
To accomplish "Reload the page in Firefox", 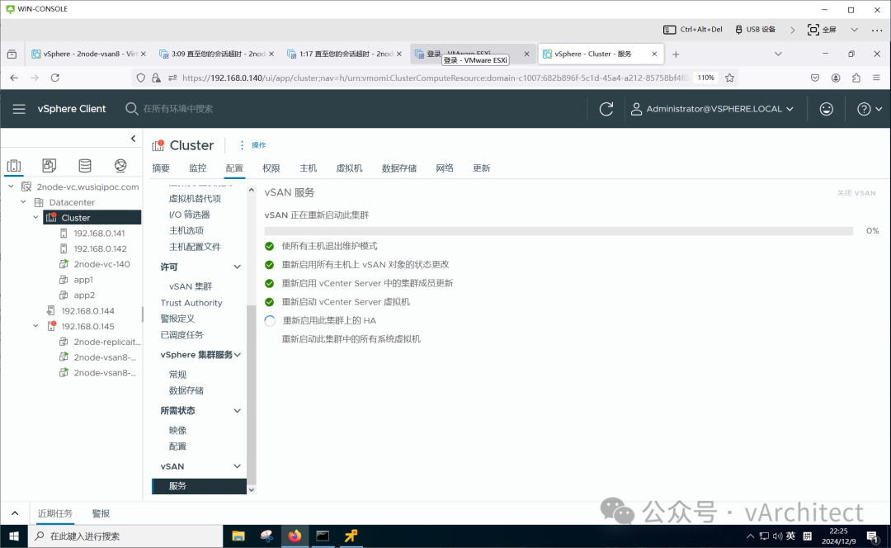I will pyautogui.click(x=54, y=78).
